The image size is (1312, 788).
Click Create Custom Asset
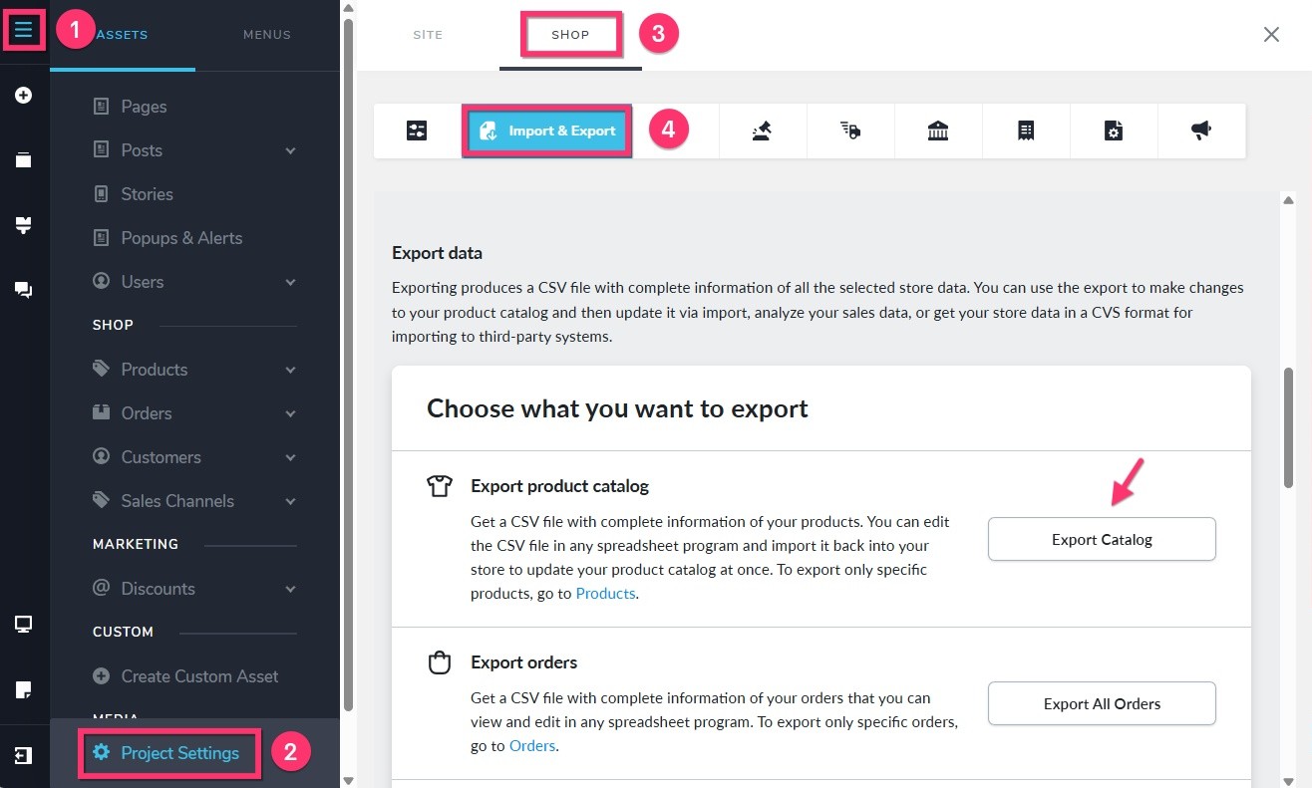pyautogui.click(x=199, y=676)
